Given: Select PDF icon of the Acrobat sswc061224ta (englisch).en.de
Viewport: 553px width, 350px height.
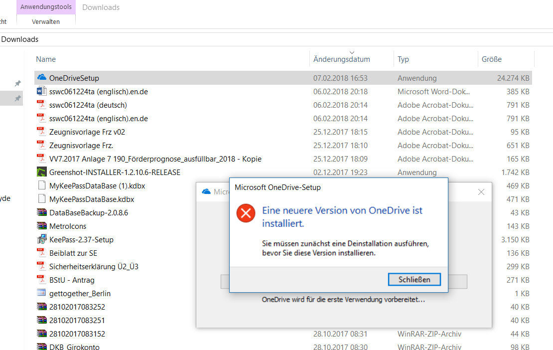Looking at the screenshot, I should point(42,118).
